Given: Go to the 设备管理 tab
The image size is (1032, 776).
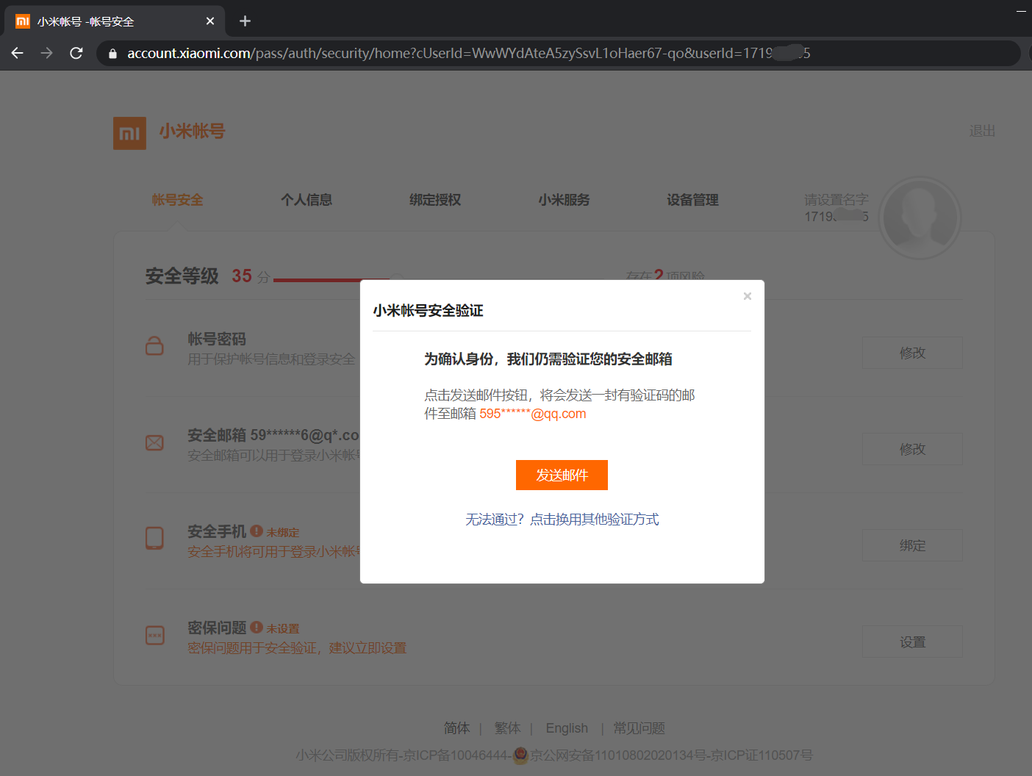Looking at the screenshot, I should [692, 200].
